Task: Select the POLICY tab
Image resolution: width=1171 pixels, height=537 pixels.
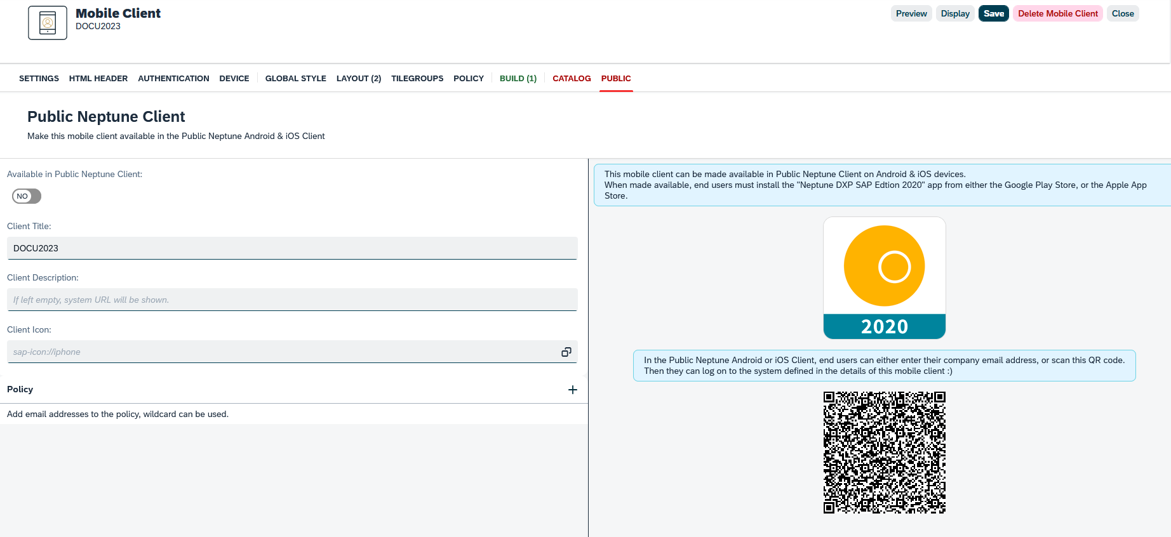Action: click(x=469, y=79)
